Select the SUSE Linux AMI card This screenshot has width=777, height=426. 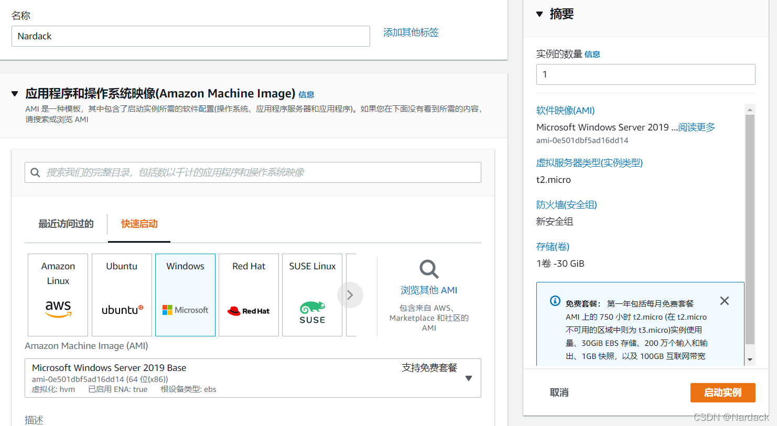pyautogui.click(x=312, y=295)
